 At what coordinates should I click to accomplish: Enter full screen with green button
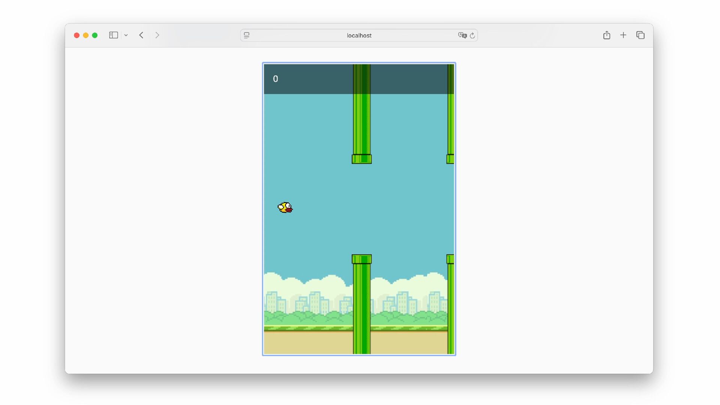pyautogui.click(x=95, y=35)
